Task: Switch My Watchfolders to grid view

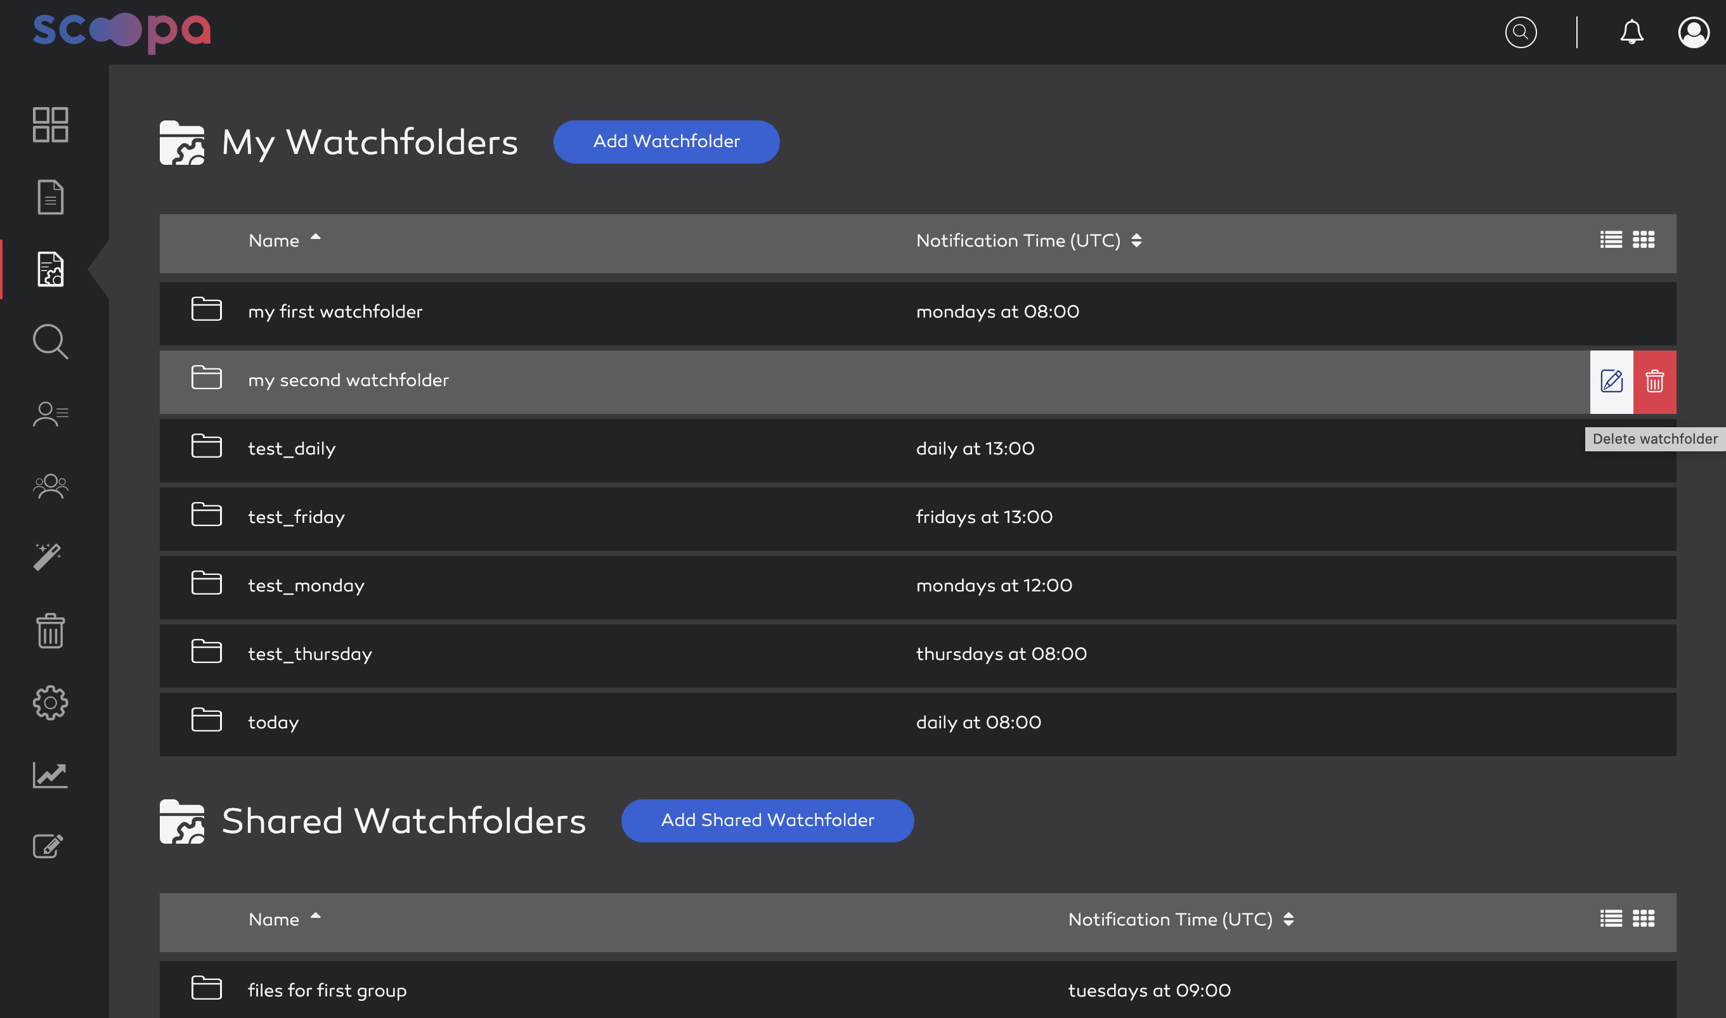Action: coord(1643,240)
